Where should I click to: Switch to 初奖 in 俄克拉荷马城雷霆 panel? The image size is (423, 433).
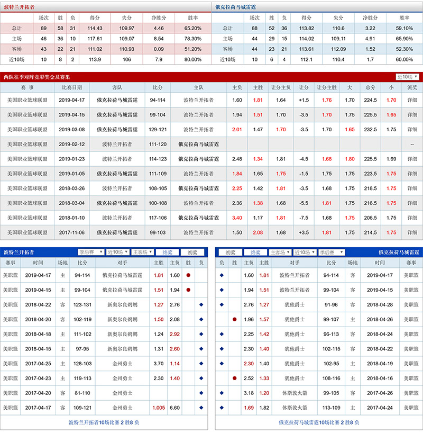point(231,252)
